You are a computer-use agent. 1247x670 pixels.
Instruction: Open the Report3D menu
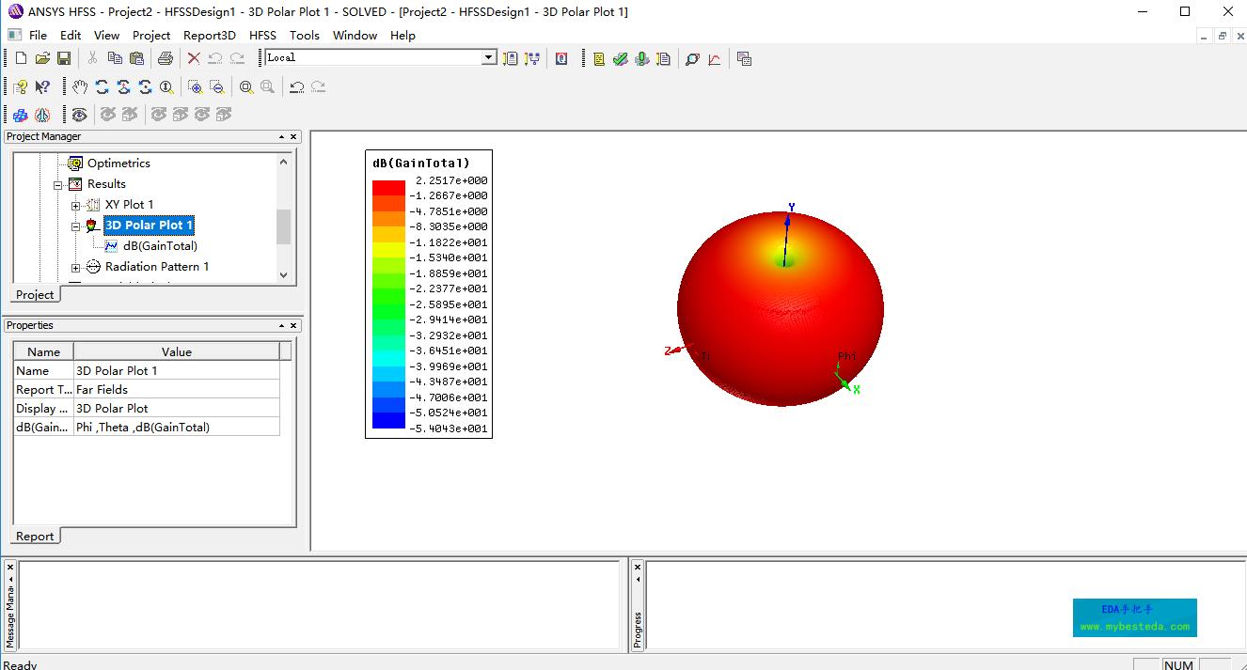coord(209,36)
